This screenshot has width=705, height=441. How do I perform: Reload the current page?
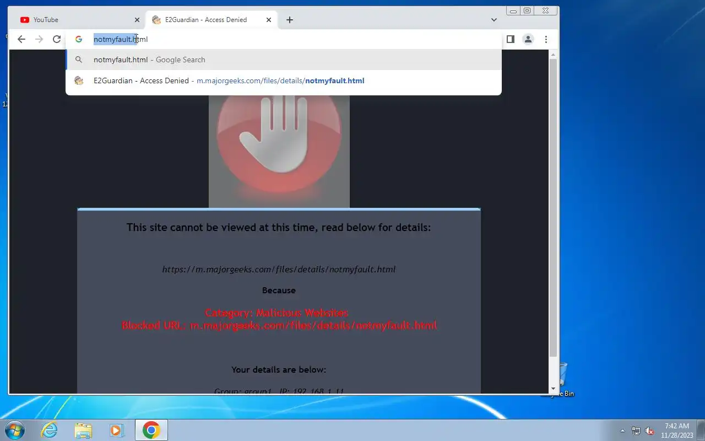coord(57,39)
